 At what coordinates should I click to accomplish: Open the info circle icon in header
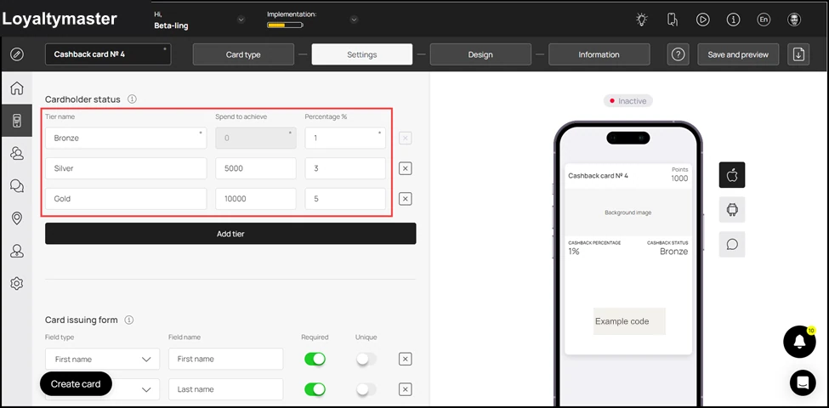click(733, 20)
